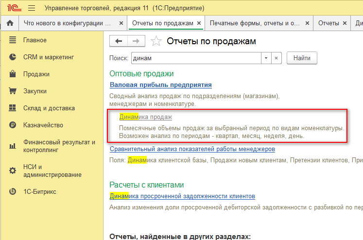Open Валовая прибыль предприятия report
The width and height of the screenshot is (363, 240).
[160, 85]
